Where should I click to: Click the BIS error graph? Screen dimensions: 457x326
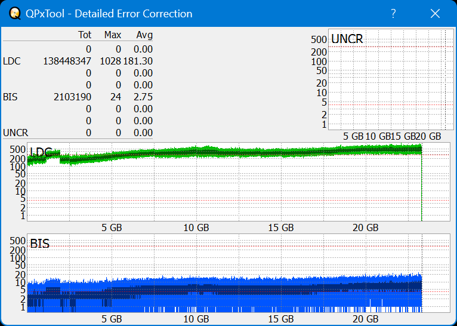pos(239,273)
